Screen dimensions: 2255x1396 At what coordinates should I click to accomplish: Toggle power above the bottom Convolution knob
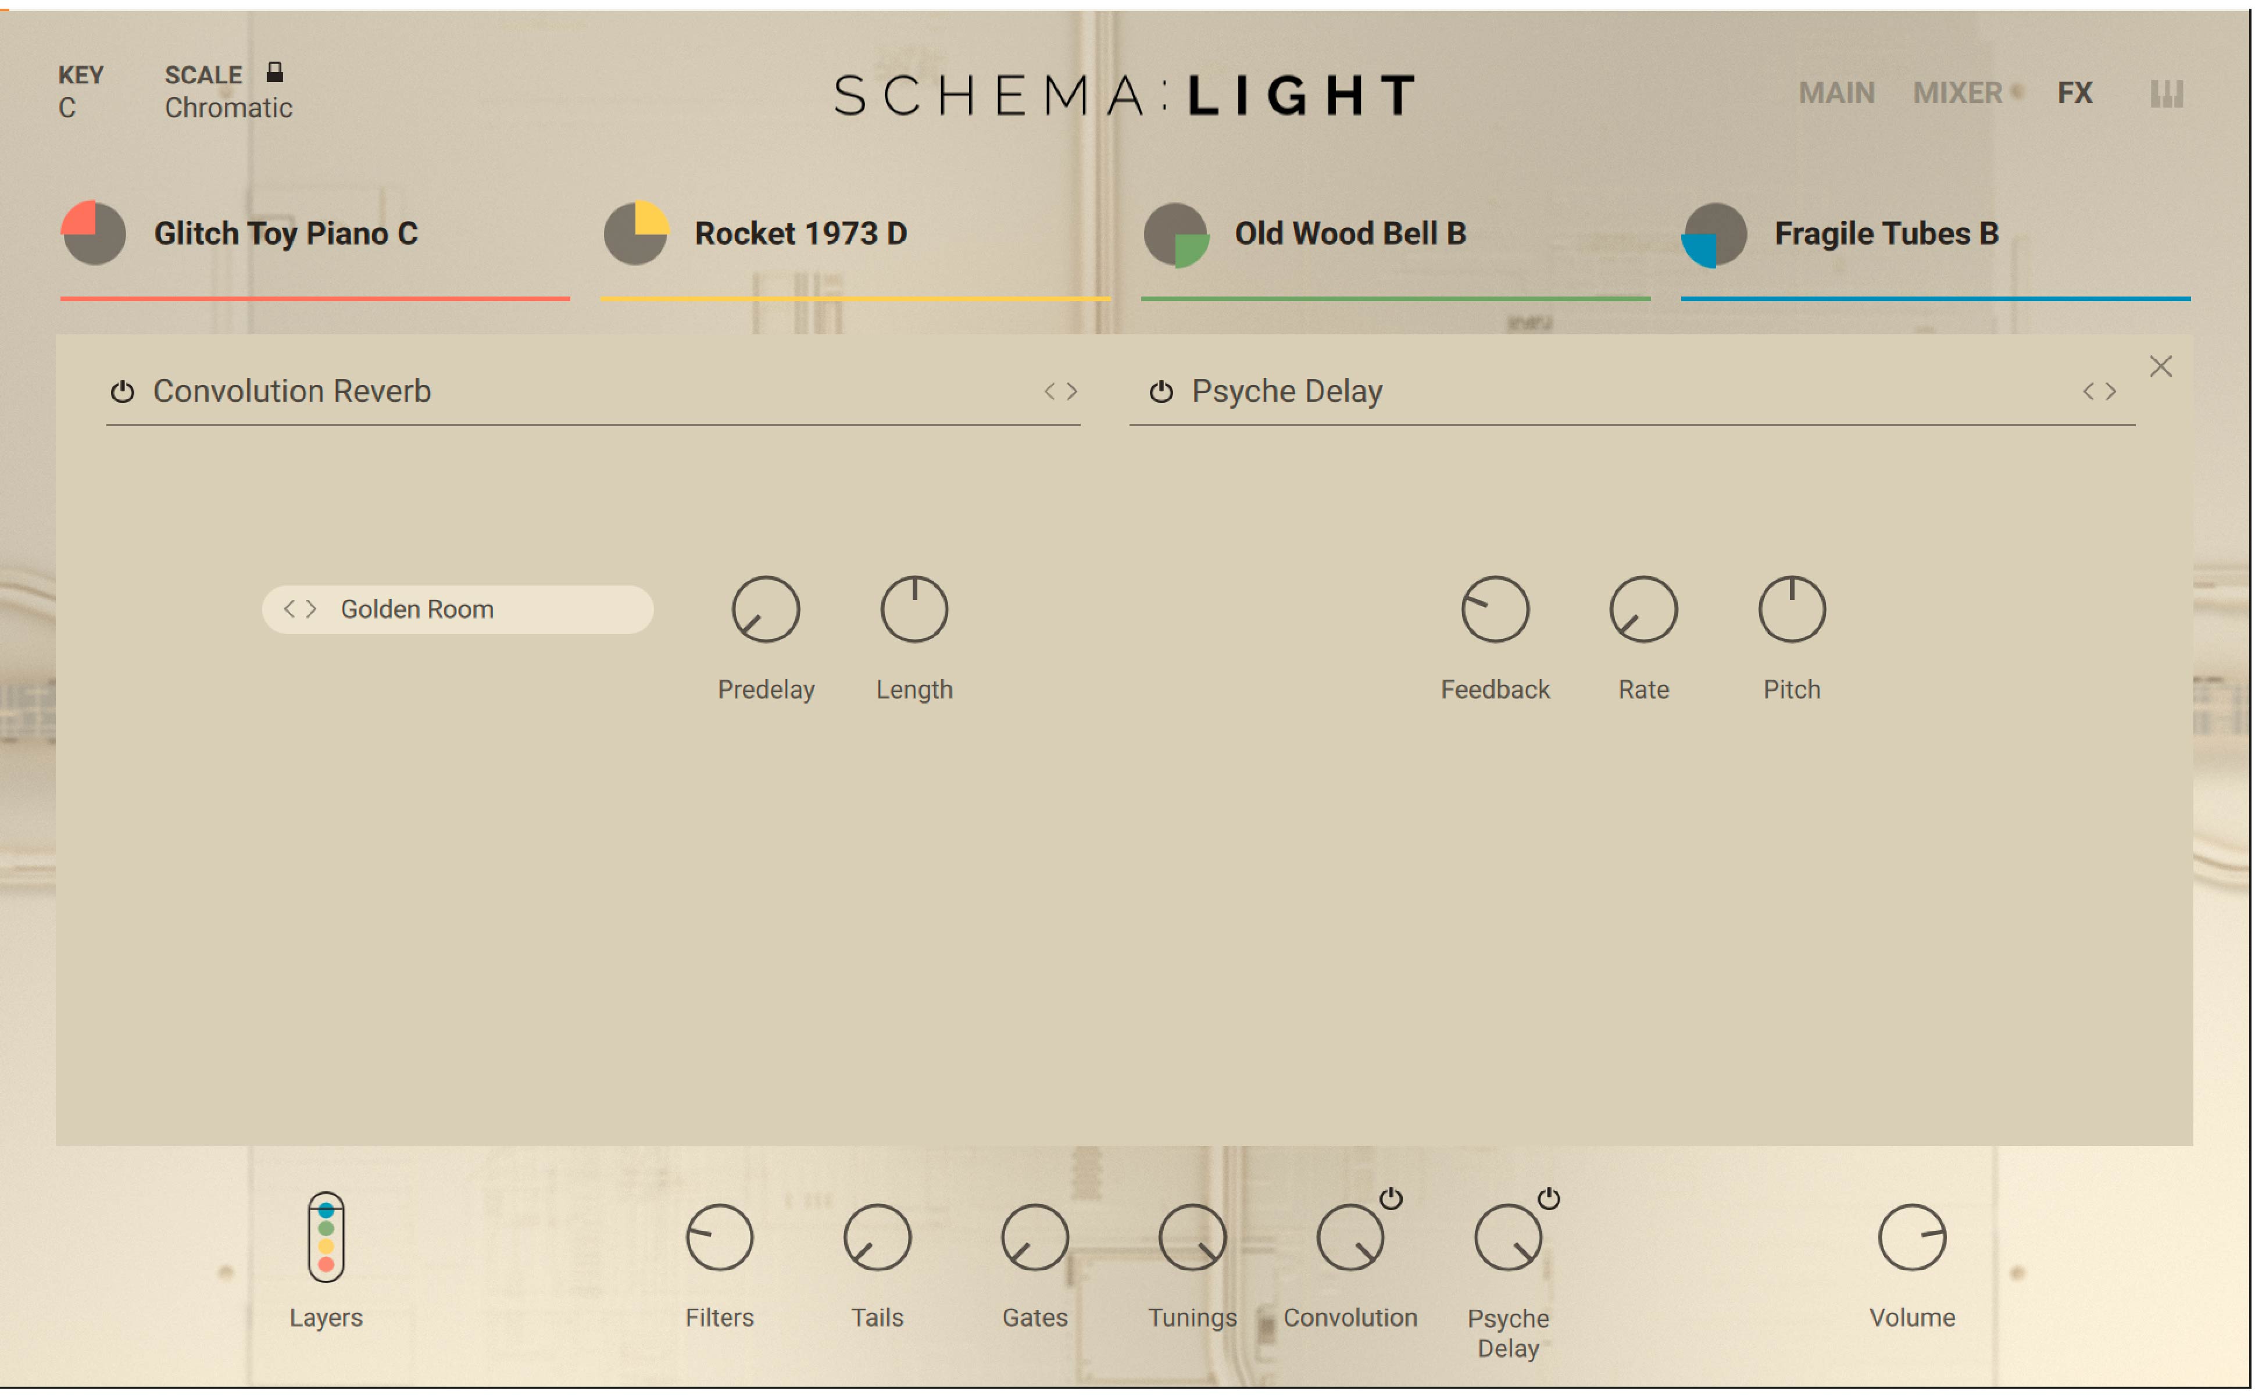1390,1198
